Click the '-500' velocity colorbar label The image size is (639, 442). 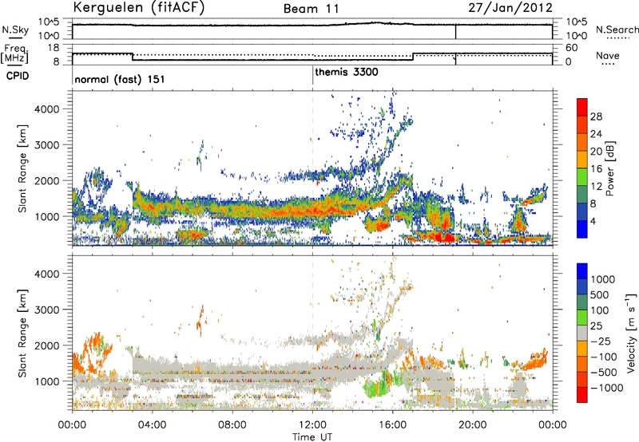[603, 373]
